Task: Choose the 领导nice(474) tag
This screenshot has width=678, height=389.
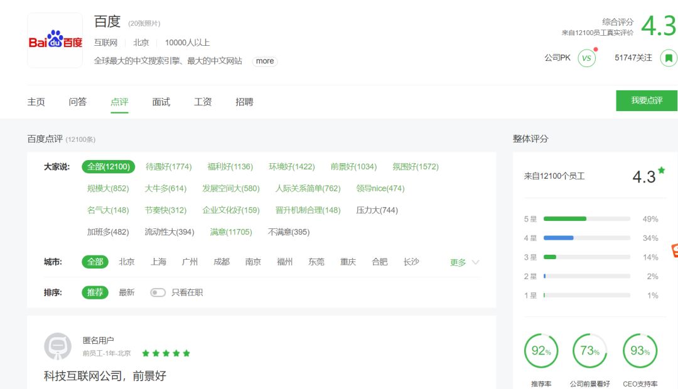Action: coord(380,188)
